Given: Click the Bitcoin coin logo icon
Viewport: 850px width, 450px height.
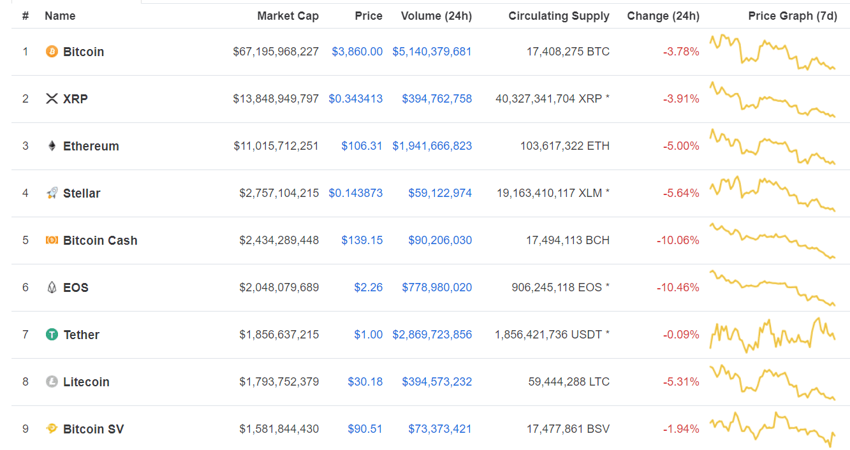Looking at the screenshot, I should (52, 52).
